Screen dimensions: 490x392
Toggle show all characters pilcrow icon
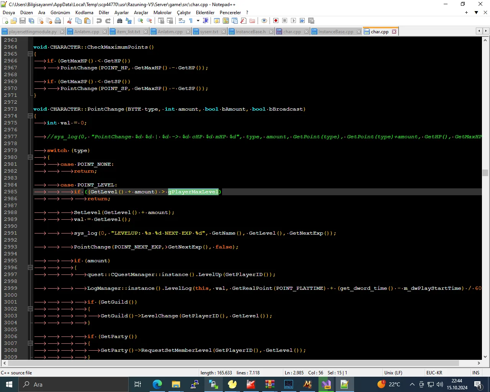tap(191, 21)
